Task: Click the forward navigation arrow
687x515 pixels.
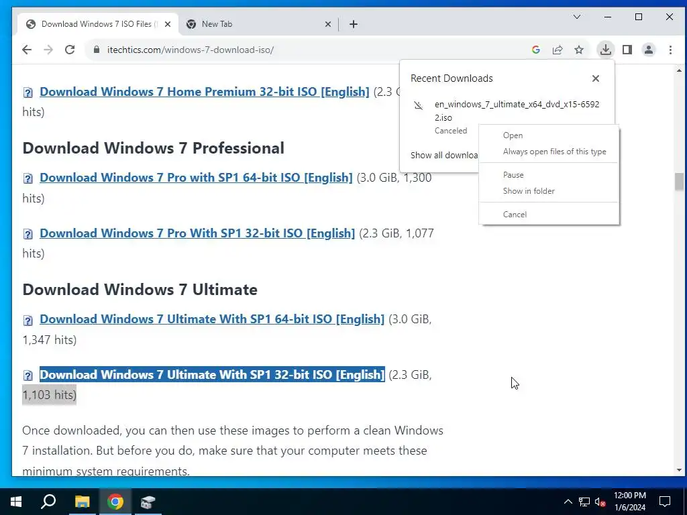Action: (x=48, y=50)
